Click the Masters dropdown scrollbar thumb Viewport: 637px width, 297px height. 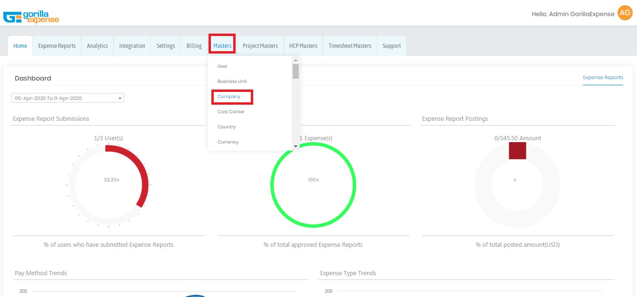tap(295, 71)
